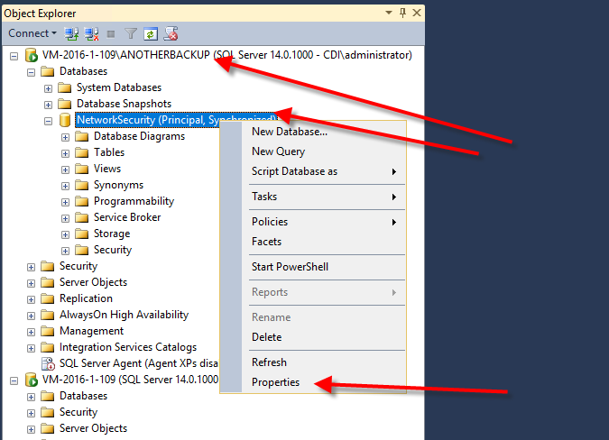Select the second VM-2016-1-109 server icon
Viewport: 609px width, 440px height.
31,380
